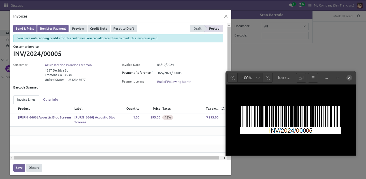The image size is (366, 179).
Task: Select the Draft status stage
Action: [x=197, y=29]
